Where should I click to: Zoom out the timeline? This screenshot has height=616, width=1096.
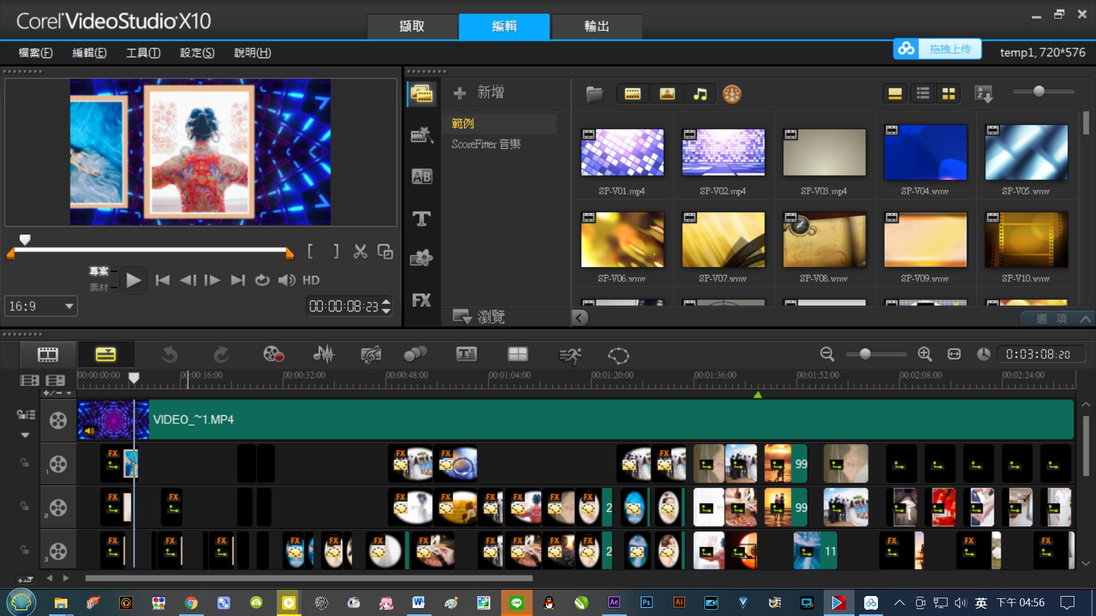point(827,354)
